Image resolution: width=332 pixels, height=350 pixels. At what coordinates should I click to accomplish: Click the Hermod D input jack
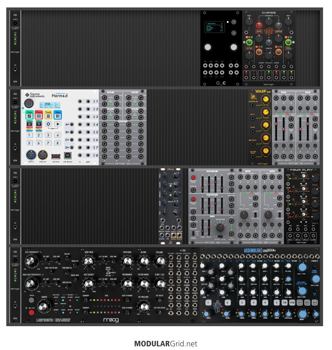click(x=72, y=147)
